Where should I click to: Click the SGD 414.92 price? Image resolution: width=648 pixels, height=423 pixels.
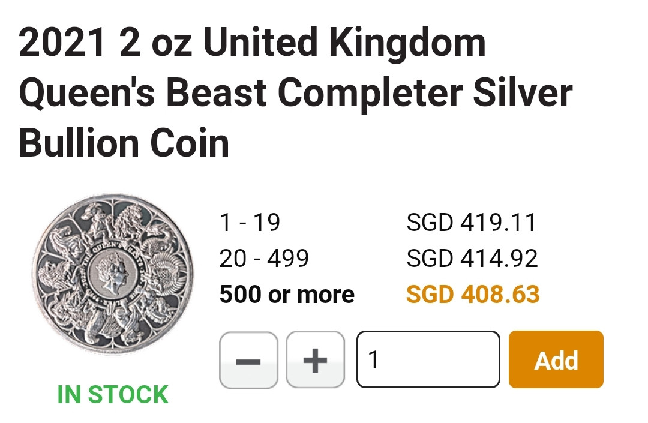[x=472, y=259]
